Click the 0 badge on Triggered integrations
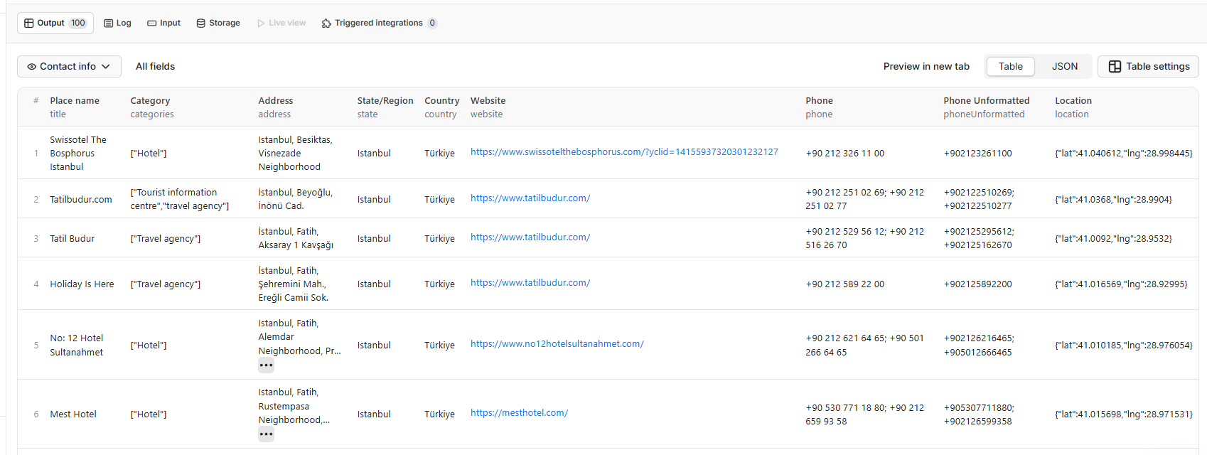 coord(432,23)
